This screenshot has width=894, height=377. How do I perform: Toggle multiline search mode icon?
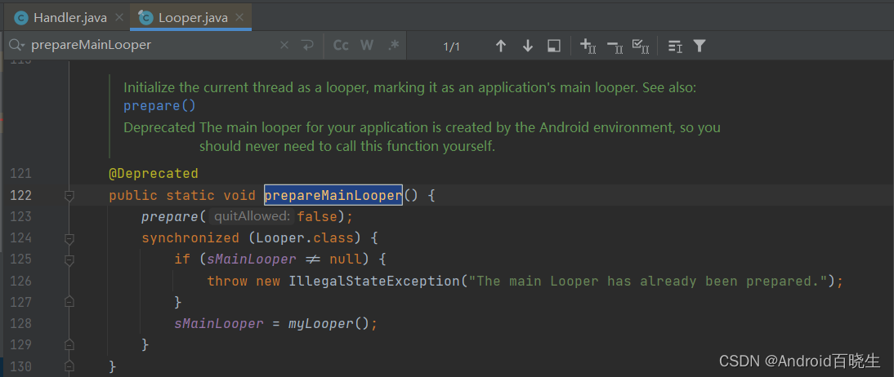click(x=675, y=47)
